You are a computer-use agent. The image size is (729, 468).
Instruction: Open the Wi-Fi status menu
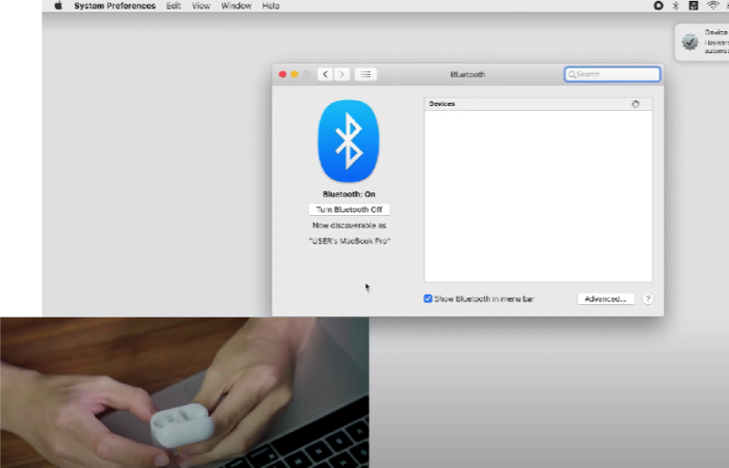coord(712,6)
